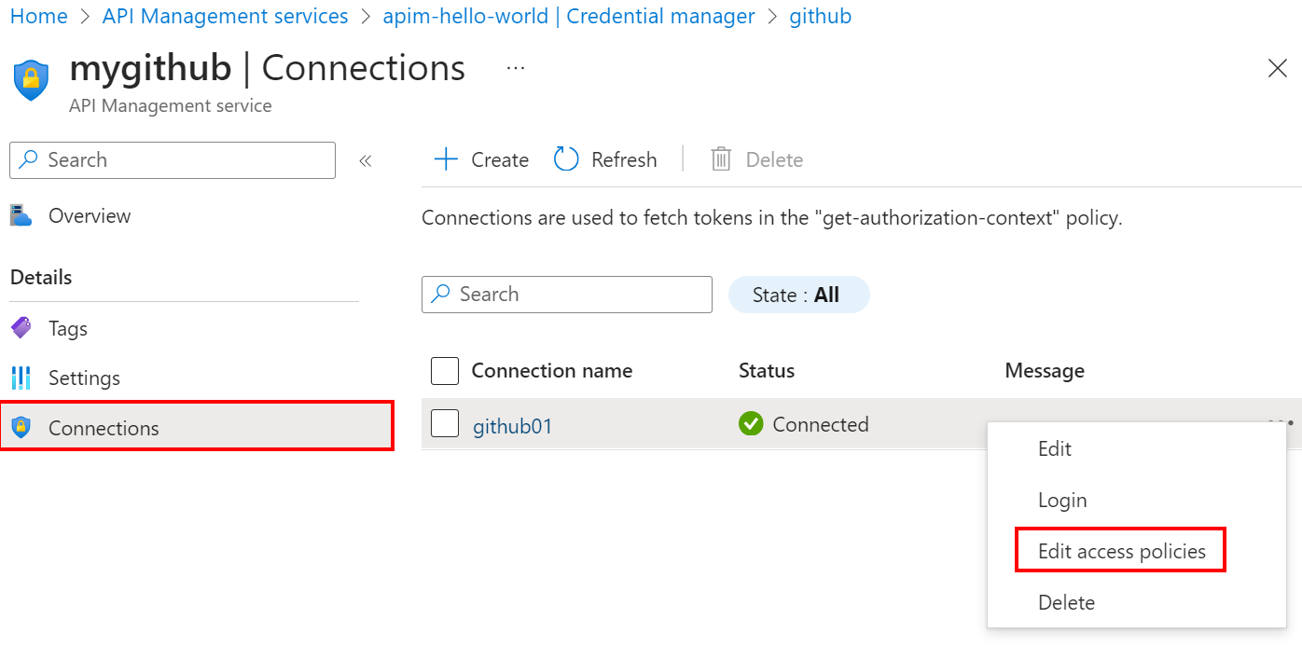Screen dimensions: 1302x646
Task: Collapse the sidebar with double chevron
Action: pyautogui.click(x=365, y=159)
